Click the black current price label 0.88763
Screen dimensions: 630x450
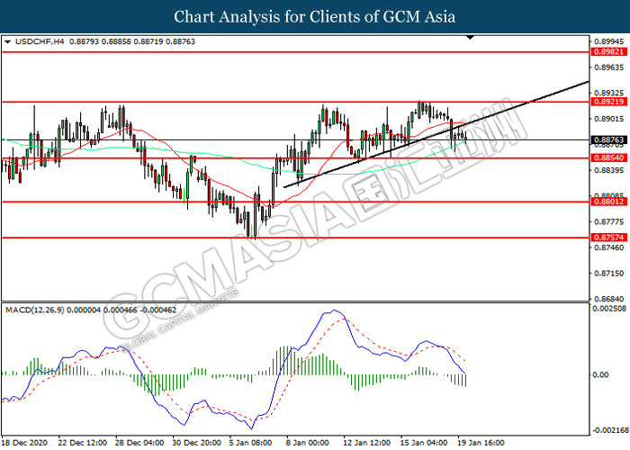[x=608, y=139]
